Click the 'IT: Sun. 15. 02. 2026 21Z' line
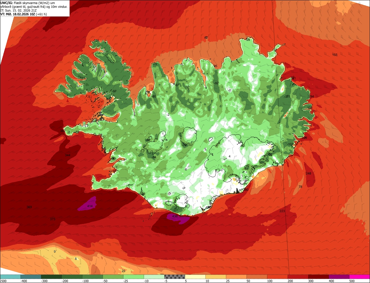The image size is (370, 283). tap(18, 10)
